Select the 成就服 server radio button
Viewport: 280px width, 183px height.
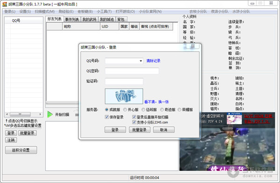pos(106,110)
